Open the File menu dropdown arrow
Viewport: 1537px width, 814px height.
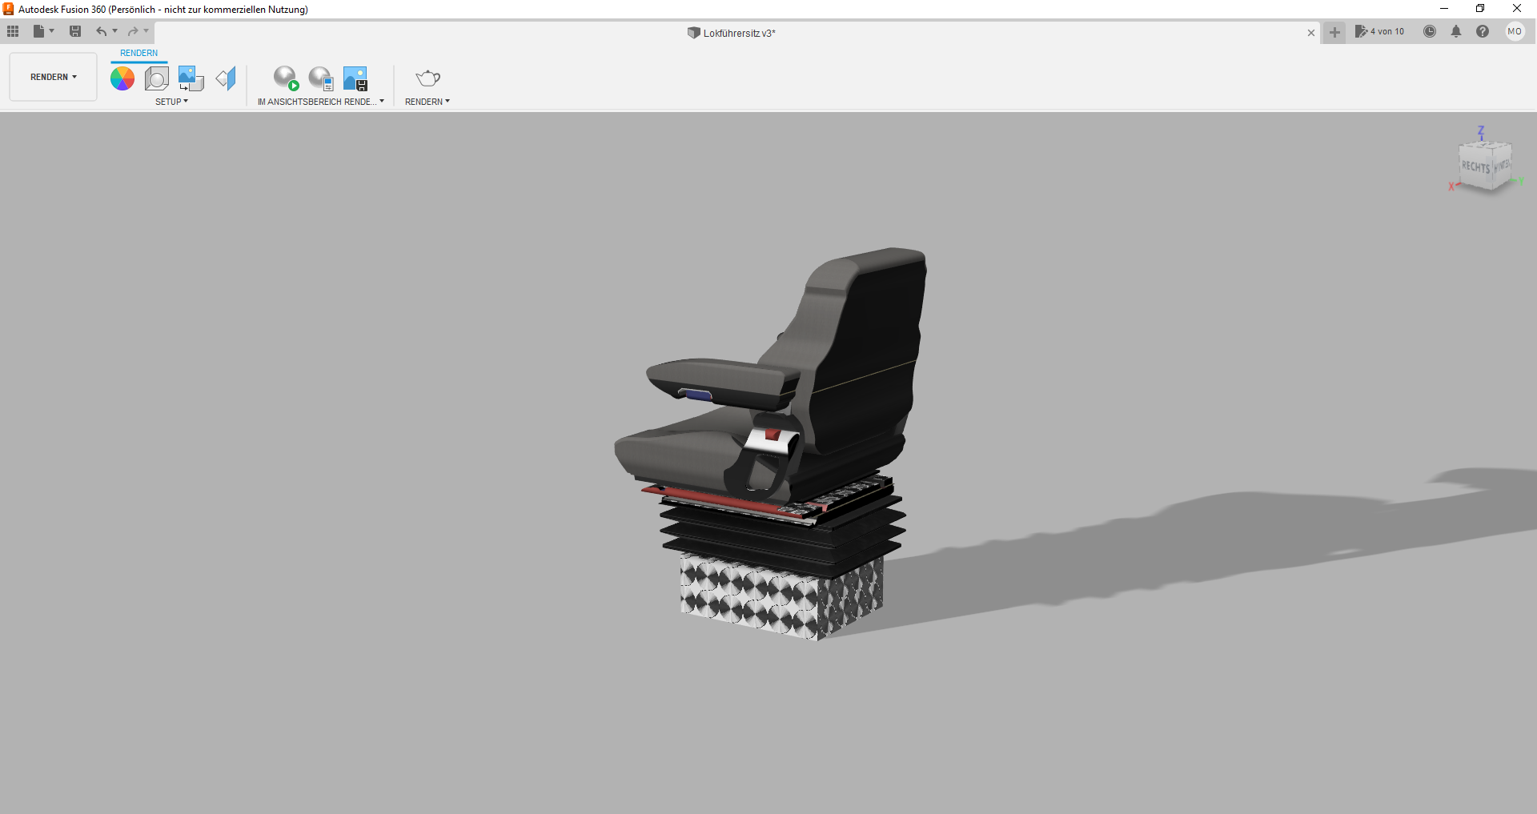[x=52, y=31]
